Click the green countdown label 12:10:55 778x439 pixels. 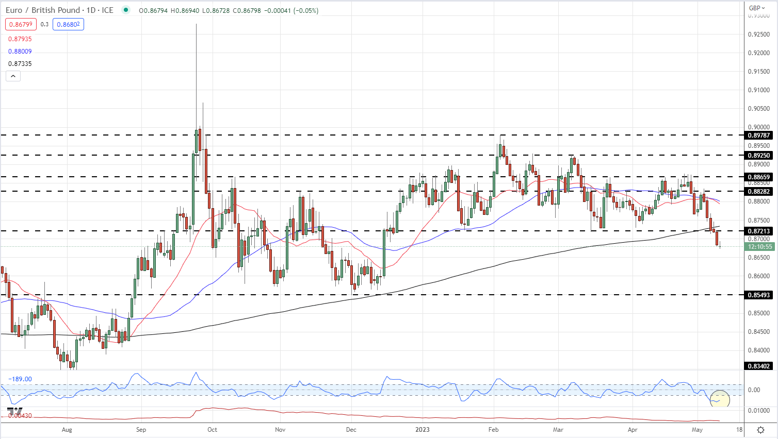pos(759,247)
